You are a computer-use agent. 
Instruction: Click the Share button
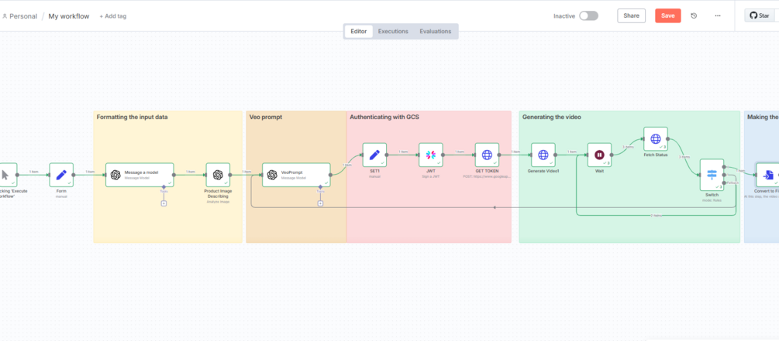632,16
